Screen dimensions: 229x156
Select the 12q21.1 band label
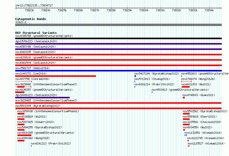[x=21, y=22]
